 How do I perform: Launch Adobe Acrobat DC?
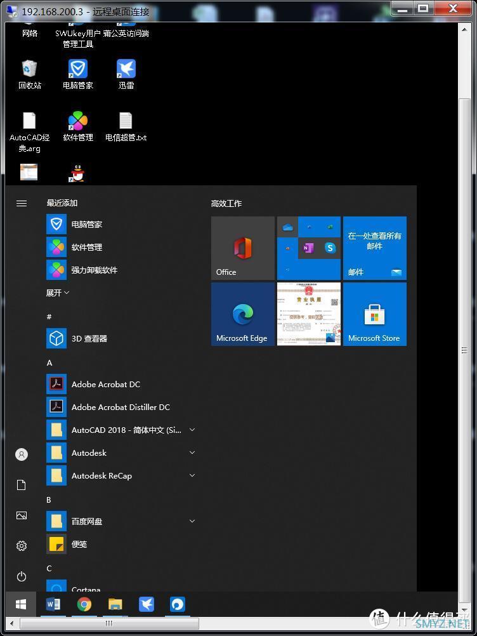coord(122,384)
